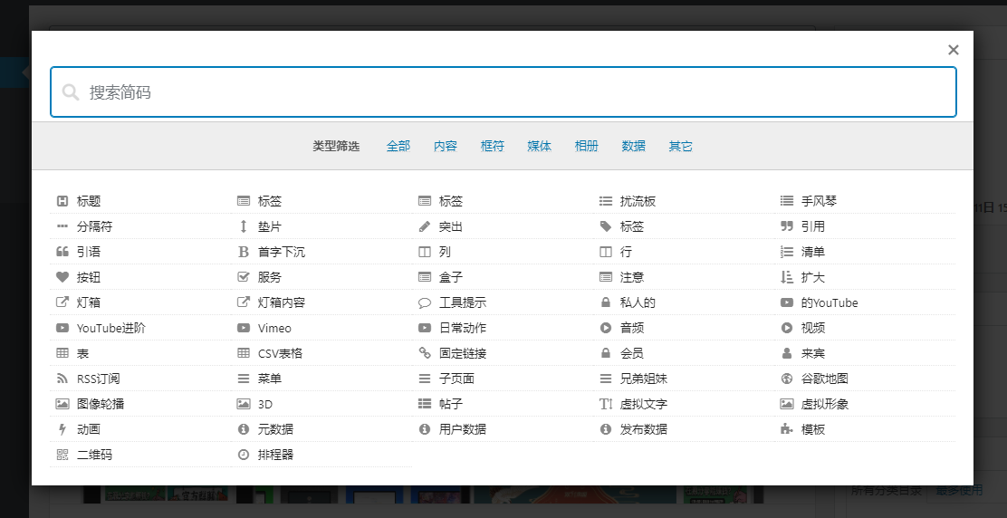Click the globe icon for 谷歌地图

pyautogui.click(x=786, y=379)
